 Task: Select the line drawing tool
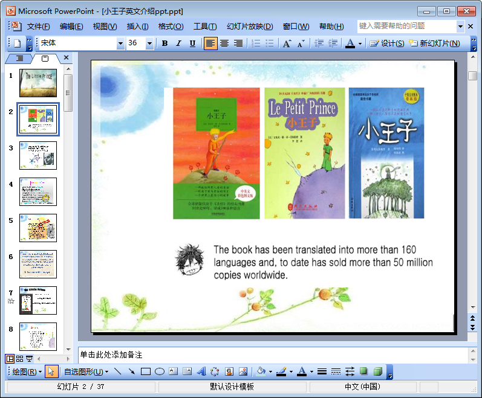[x=117, y=371]
